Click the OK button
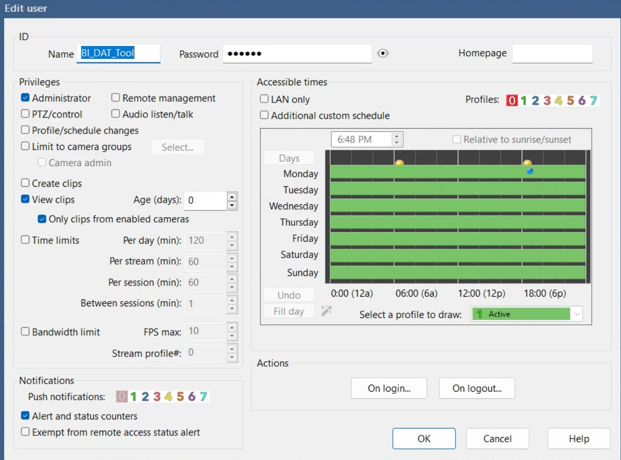The width and height of the screenshot is (621, 460). click(424, 439)
